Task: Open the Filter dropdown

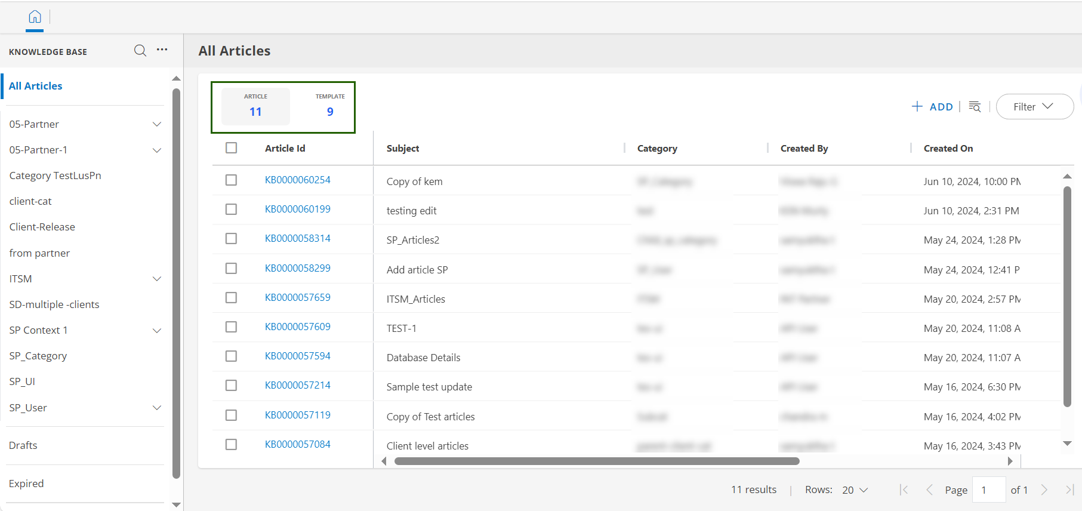Action: [1035, 107]
